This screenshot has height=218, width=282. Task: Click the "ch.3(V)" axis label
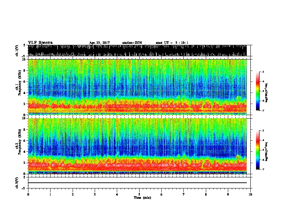tap(17, 183)
